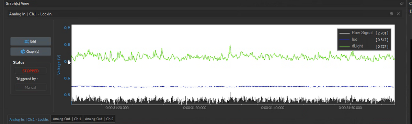Click the green dLight line swatch
This screenshot has height=124, width=412.
click(x=344, y=46)
